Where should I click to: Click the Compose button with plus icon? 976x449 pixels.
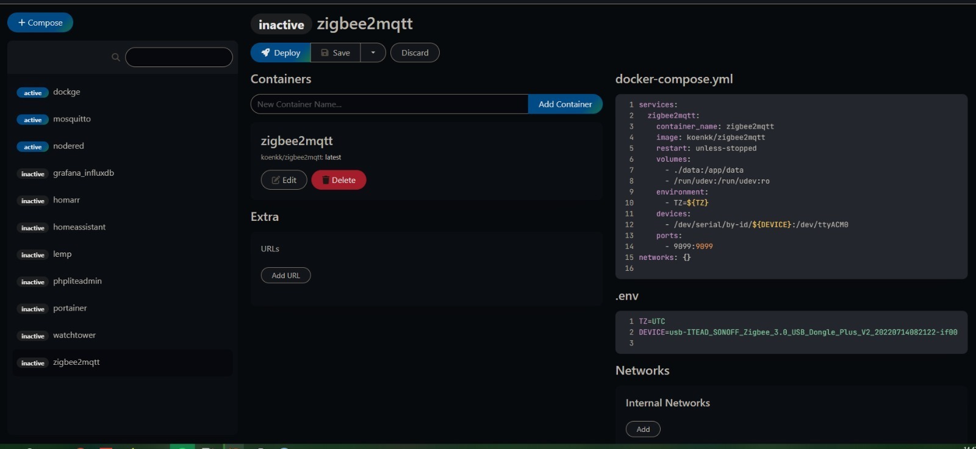[40, 23]
